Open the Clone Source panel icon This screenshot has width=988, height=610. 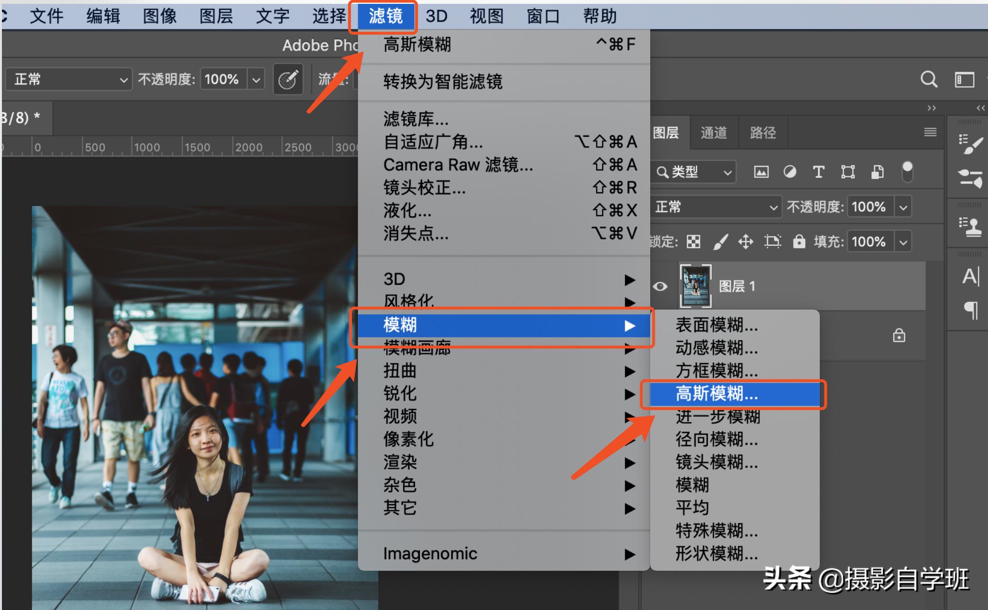coord(970,226)
